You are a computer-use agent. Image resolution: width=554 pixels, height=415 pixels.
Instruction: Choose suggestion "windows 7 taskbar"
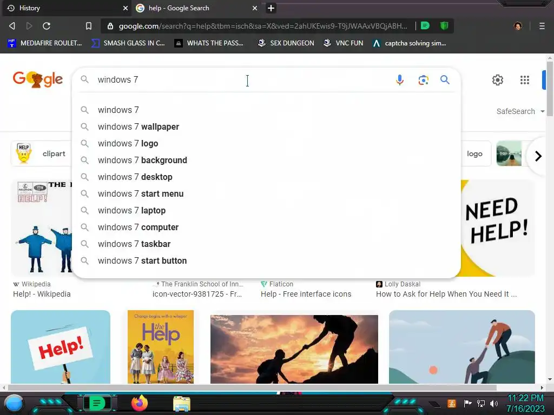[266, 244]
